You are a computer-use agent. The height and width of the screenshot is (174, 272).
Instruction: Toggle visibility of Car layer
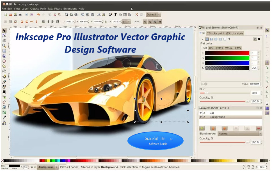(201, 113)
